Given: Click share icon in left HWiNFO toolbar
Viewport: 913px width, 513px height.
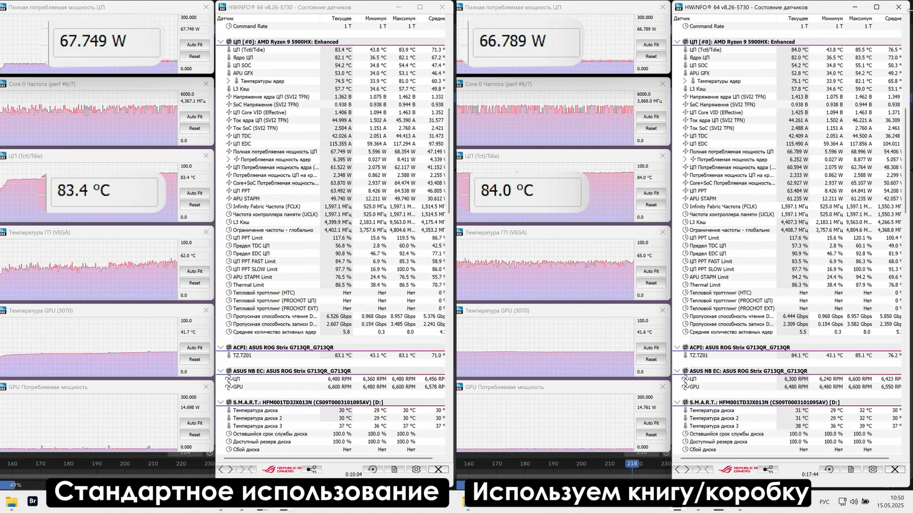Looking at the screenshot, I should click(x=312, y=469).
